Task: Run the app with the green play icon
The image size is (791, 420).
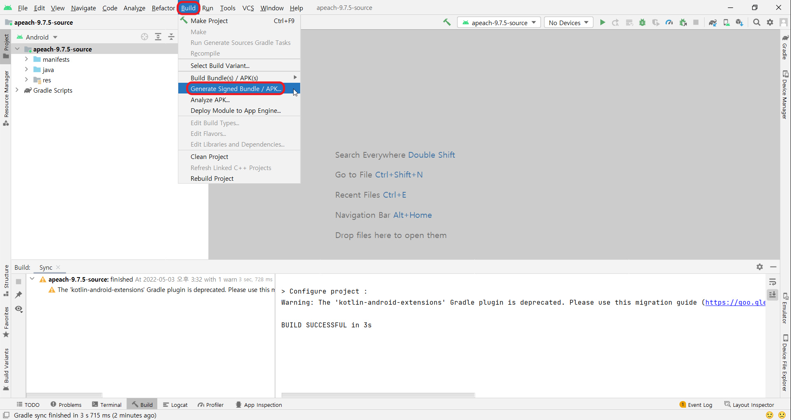Action: 602,22
